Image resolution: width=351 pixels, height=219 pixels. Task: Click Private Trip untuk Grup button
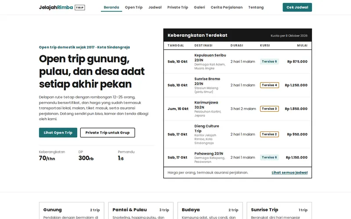[x=107, y=133]
